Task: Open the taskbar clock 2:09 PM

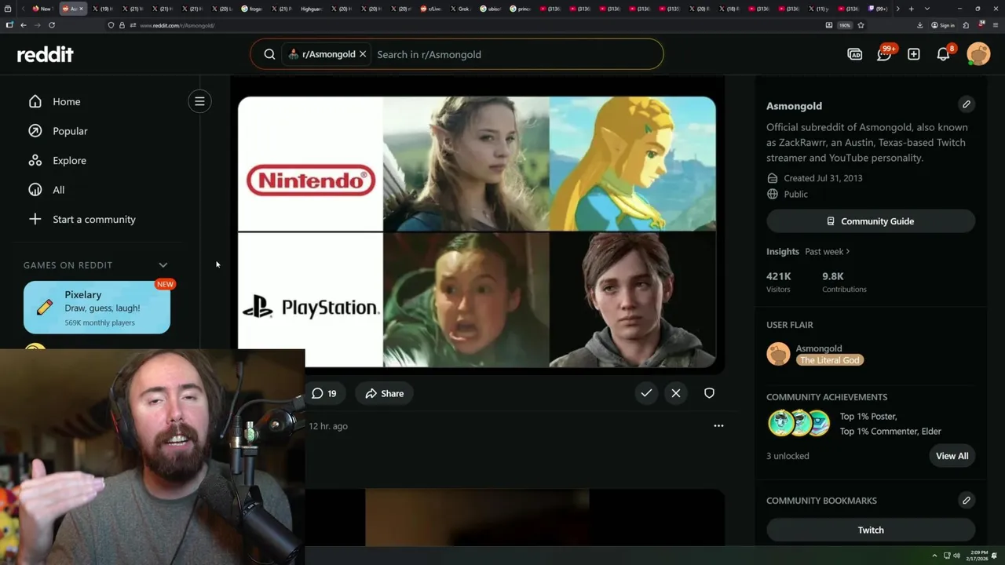Action: [x=978, y=556]
